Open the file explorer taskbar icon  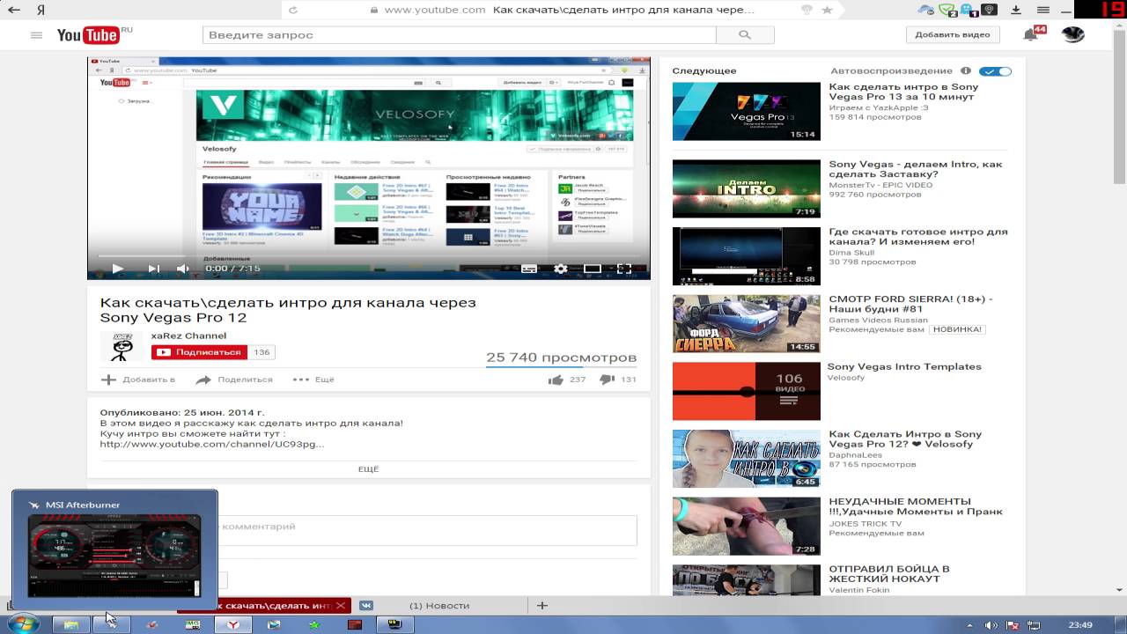pos(71,624)
